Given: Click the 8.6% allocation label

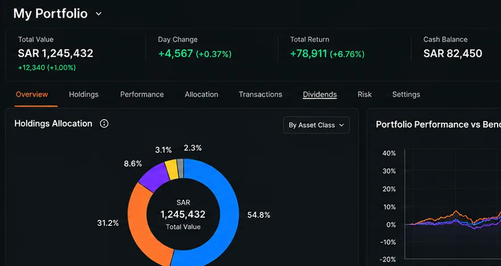Looking at the screenshot, I should click(133, 164).
